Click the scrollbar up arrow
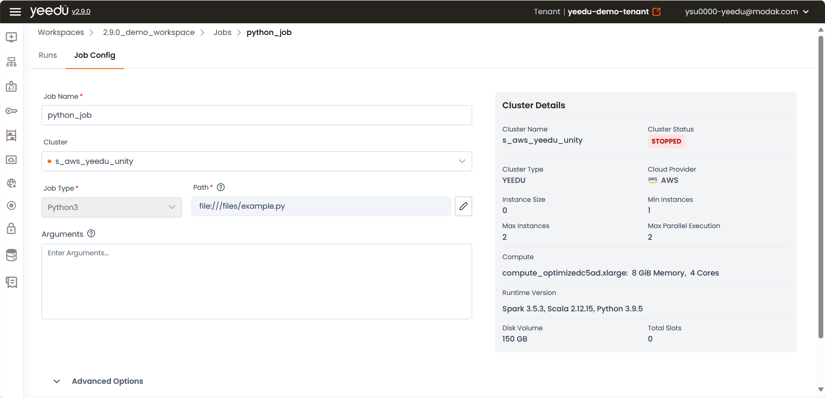Screen dimensions: 825x398 [x=821, y=30]
